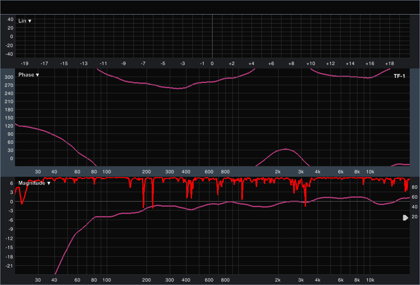Screen dimensions: 420x285
Task: Click the -21 dB magnitude scale label
Action: [x=9, y=266]
